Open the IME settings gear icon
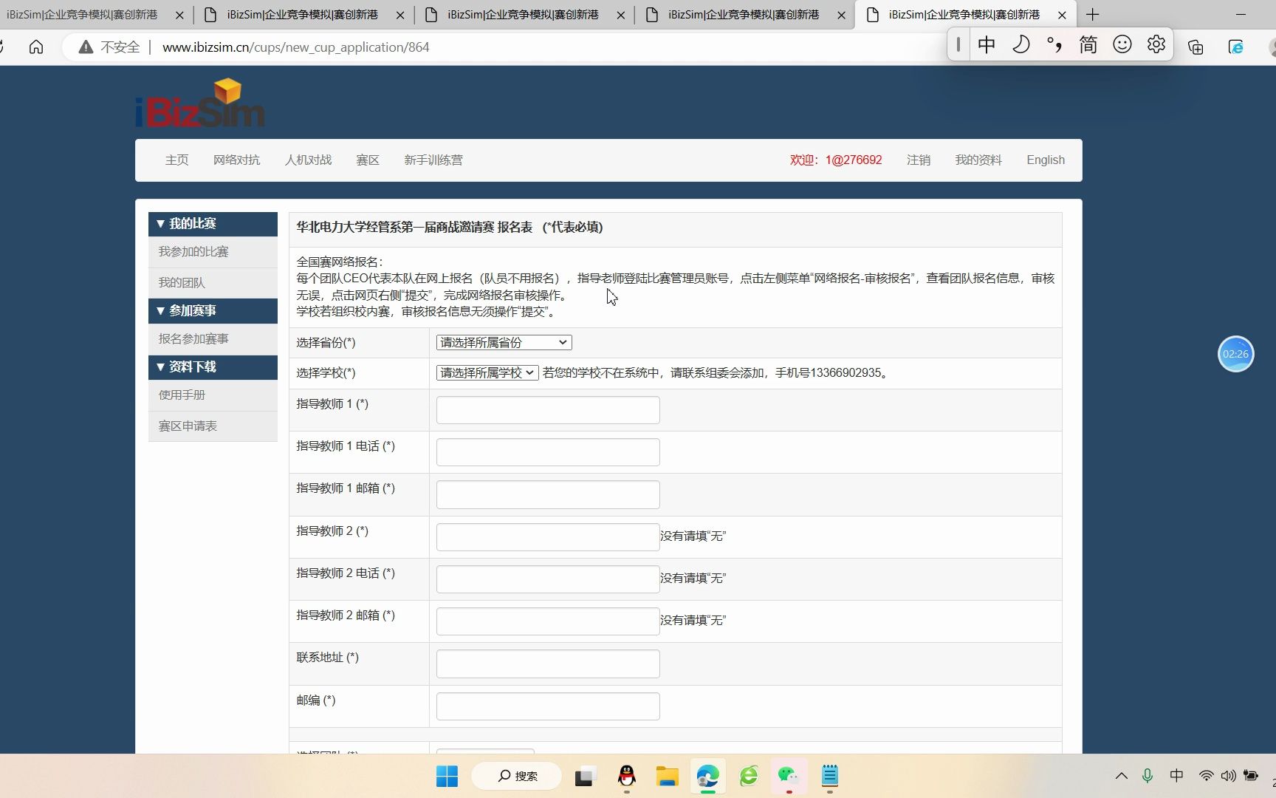 (x=1156, y=45)
